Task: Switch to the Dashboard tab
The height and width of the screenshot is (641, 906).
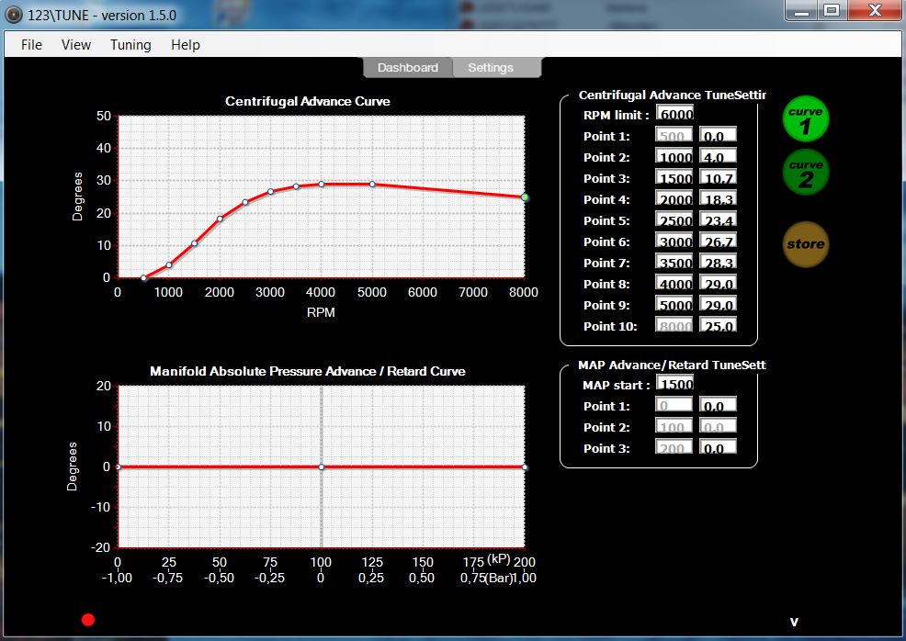Action: 407,67
